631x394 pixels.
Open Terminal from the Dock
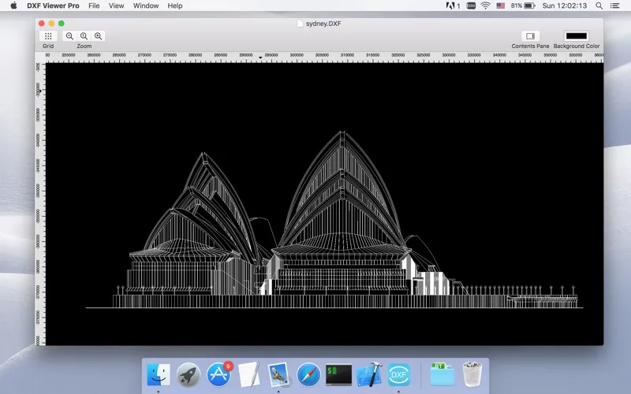(339, 374)
